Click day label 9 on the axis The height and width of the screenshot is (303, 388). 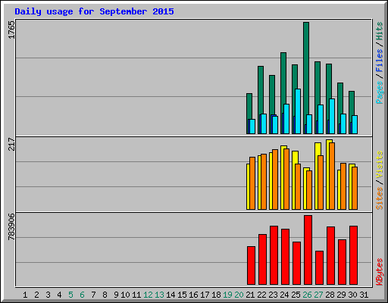[116, 295]
